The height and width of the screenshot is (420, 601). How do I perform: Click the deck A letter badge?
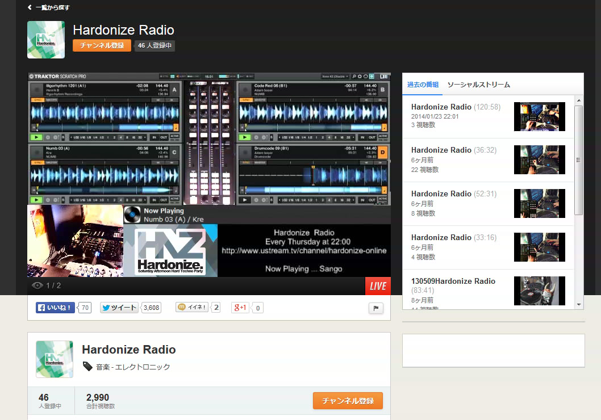tap(174, 90)
